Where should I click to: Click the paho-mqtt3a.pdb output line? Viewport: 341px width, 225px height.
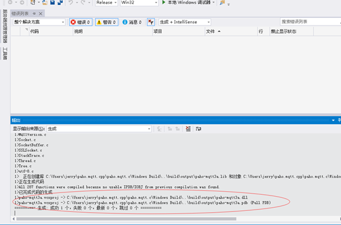tap(142, 203)
